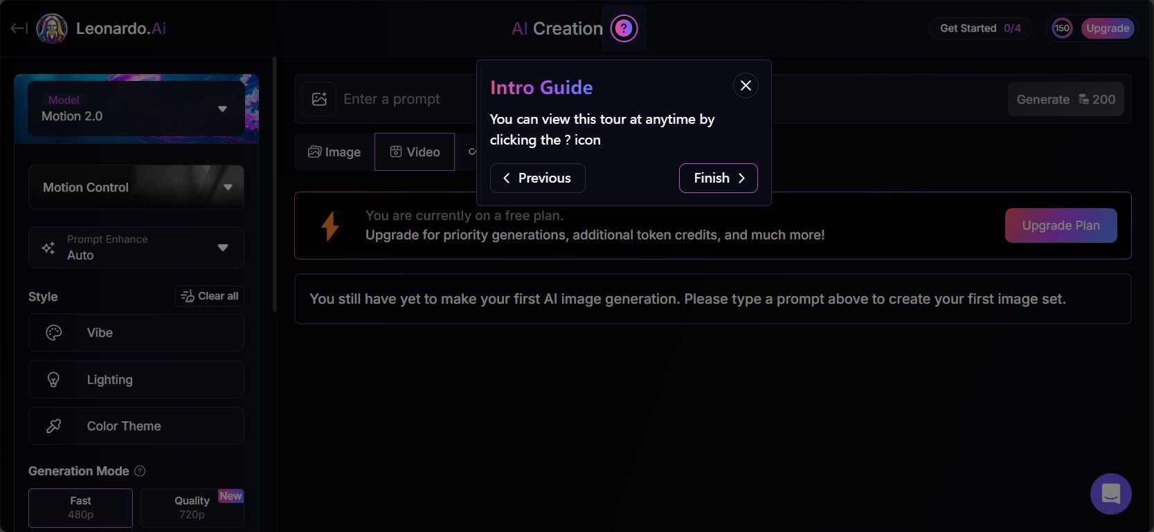Click the image upload icon in the prompt box
This screenshot has width=1154, height=532.
[319, 99]
